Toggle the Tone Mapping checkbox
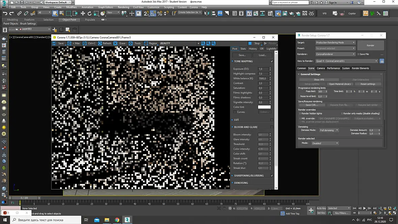 coord(272,61)
